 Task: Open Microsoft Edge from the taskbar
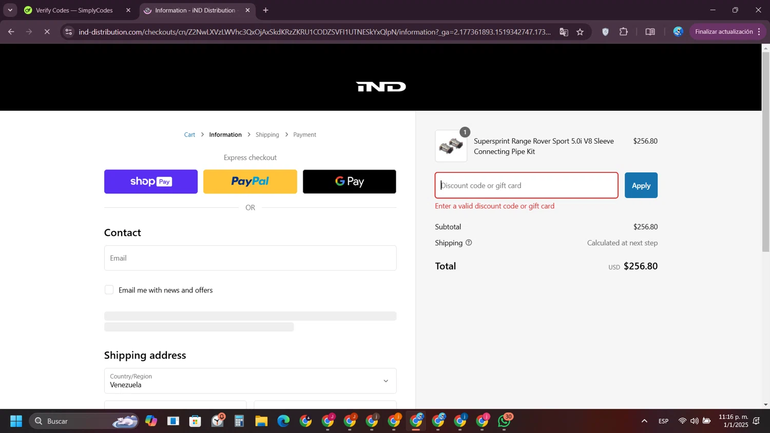(x=283, y=421)
